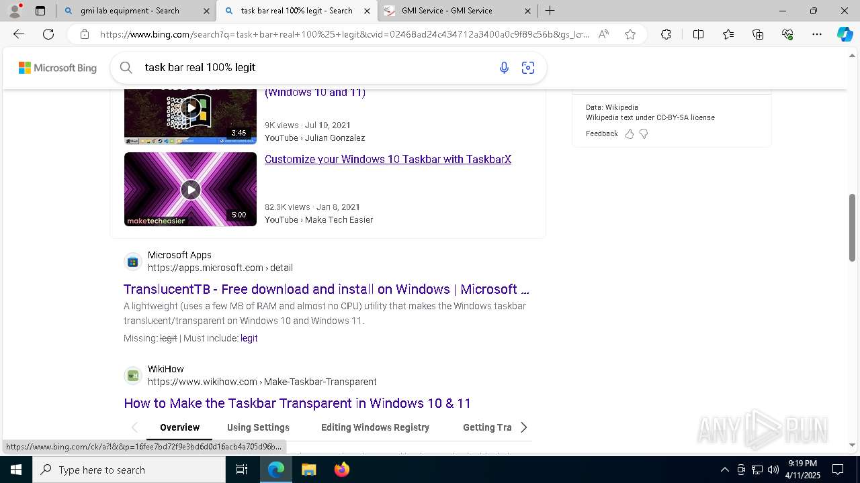Give thumbs up feedback
This screenshot has width=860, height=483.
630,134
